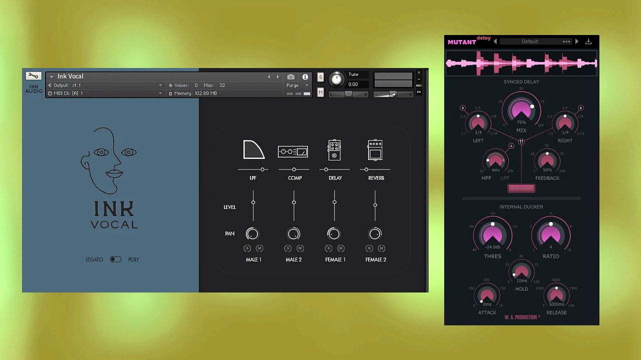Go to previous instrument arrow
The image size is (641, 360).
[x=269, y=77]
